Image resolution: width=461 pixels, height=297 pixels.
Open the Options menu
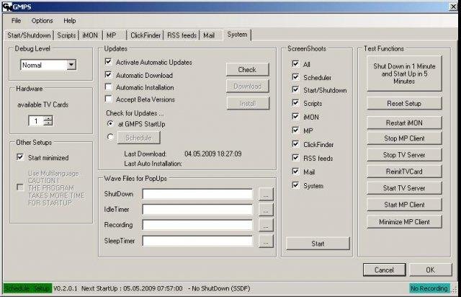tap(42, 21)
